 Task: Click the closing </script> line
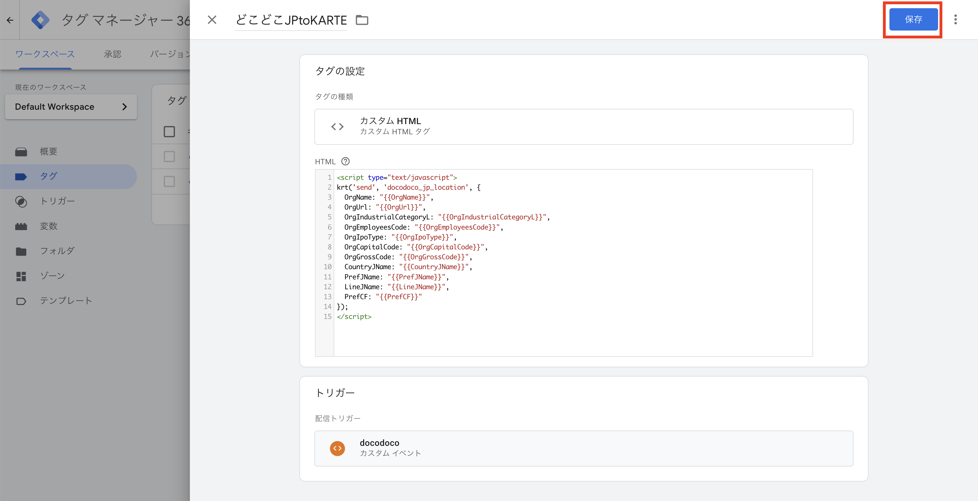coord(354,316)
